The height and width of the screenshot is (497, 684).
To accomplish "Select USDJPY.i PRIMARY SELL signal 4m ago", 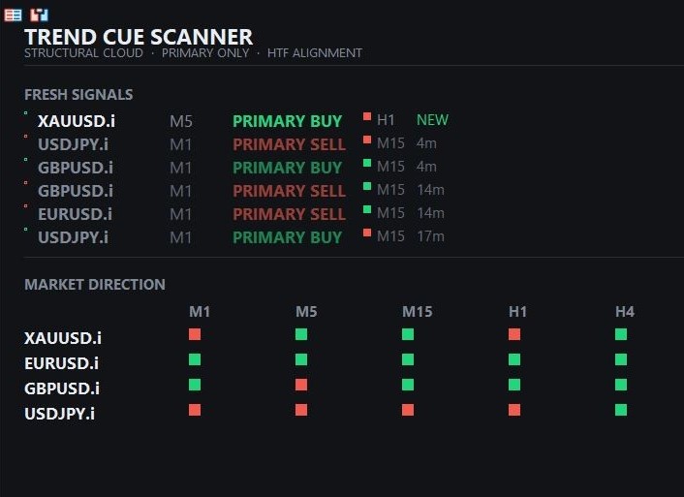I will (236, 144).
